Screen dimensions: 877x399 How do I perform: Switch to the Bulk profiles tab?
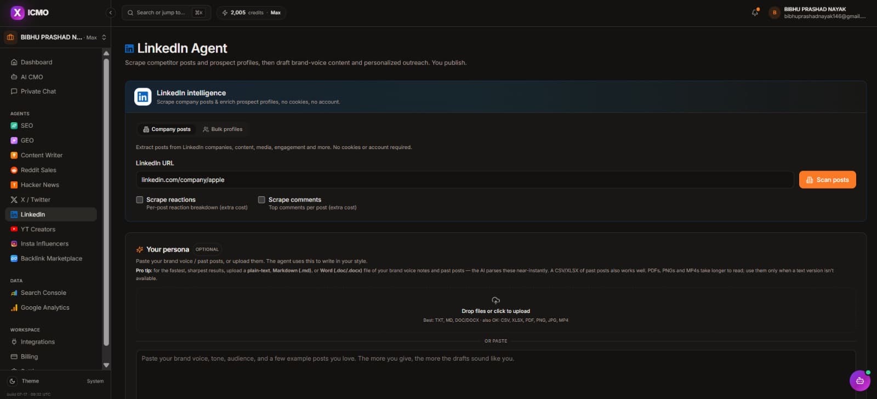pos(223,129)
